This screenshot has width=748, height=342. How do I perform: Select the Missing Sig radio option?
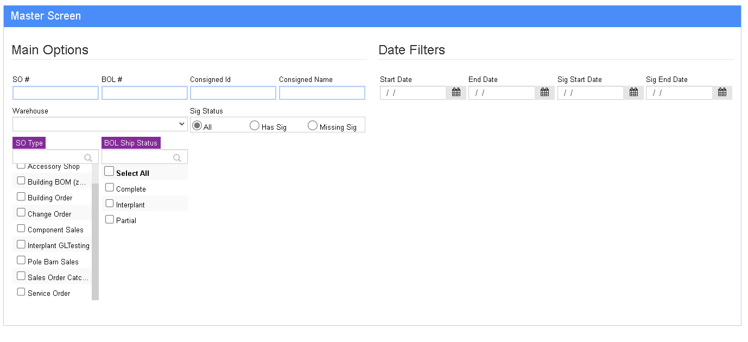[x=312, y=126]
